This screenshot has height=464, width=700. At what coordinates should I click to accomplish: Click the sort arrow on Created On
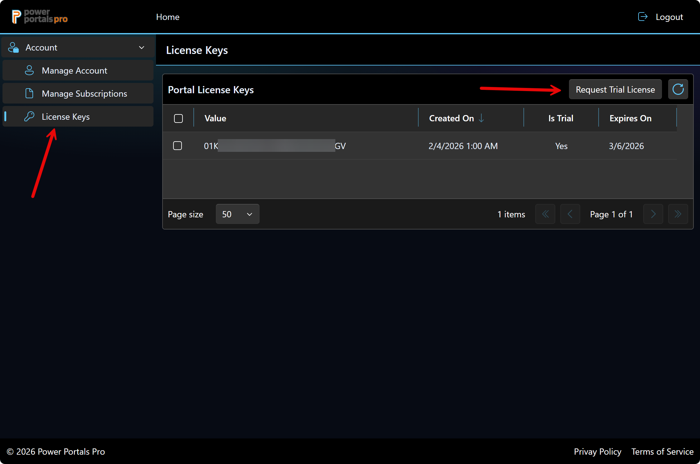click(x=481, y=118)
